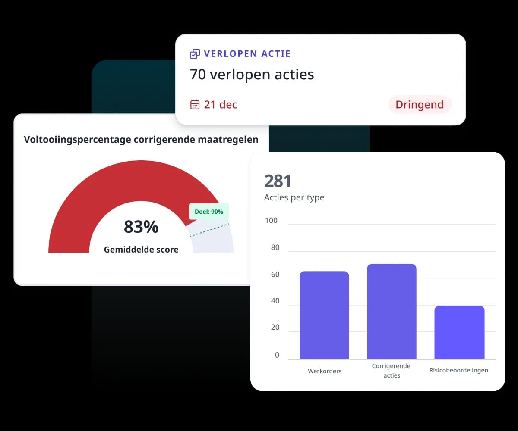
Task: Click the 281 total actions number
Action: [278, 181]
